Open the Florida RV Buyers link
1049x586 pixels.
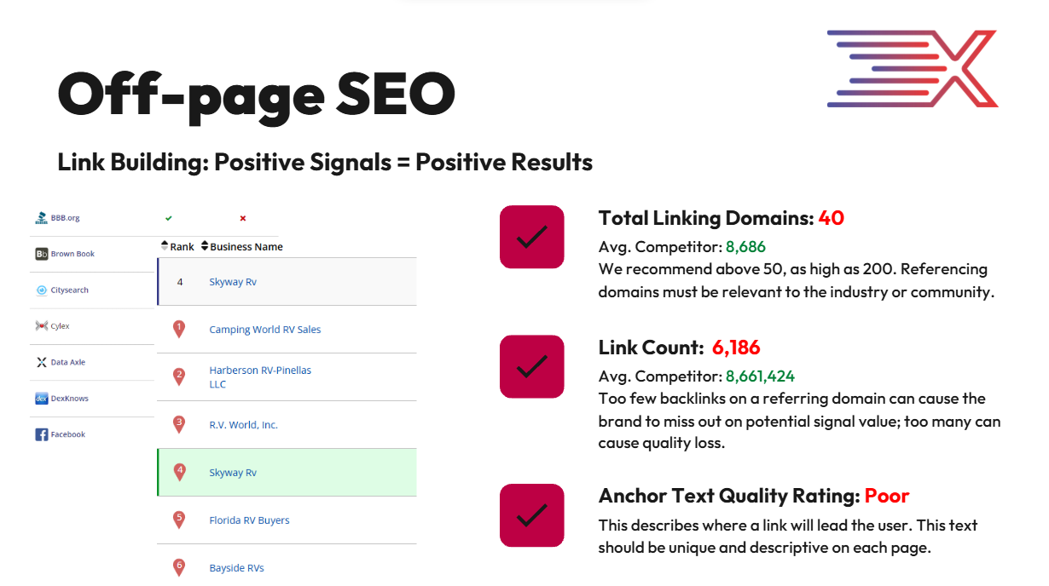click(x=249, y=520)
